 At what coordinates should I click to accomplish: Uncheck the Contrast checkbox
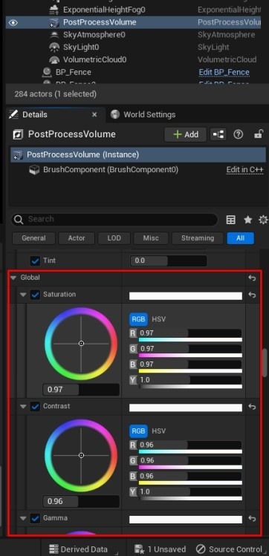[x=35, y=406]
